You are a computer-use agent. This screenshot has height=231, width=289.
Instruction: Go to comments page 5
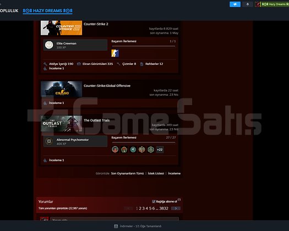150,208
